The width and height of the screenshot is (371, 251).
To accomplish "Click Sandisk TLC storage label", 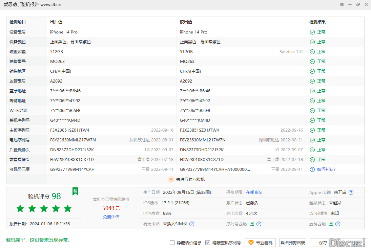I will click(291, 52).
